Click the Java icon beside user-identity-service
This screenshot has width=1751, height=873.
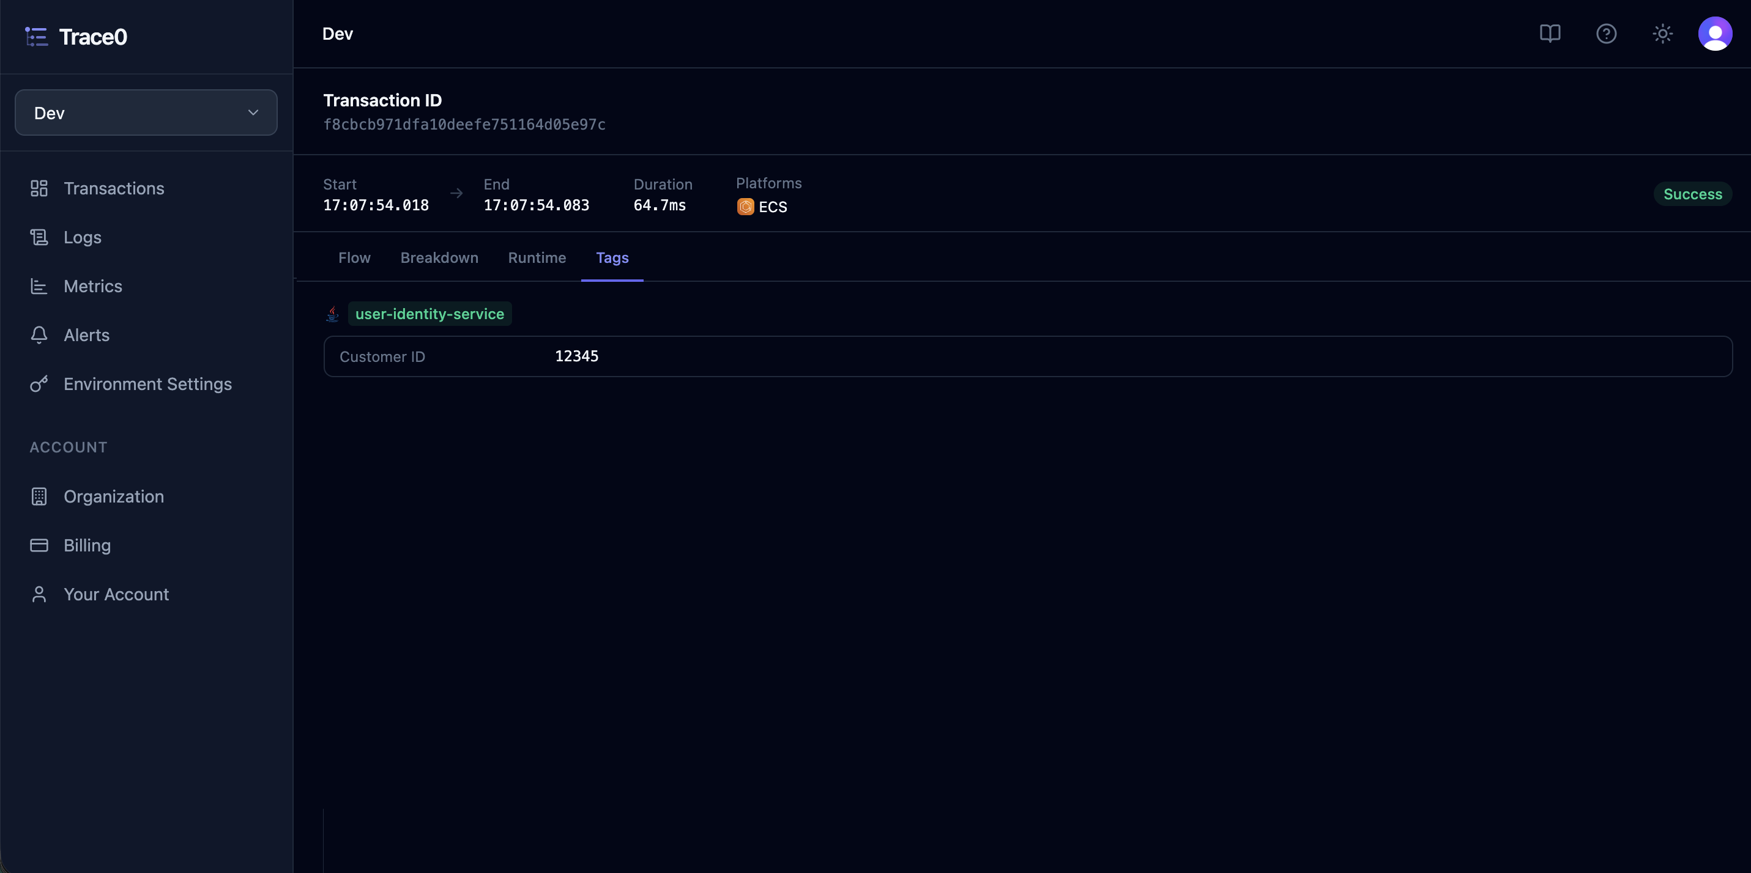point(332,314)
